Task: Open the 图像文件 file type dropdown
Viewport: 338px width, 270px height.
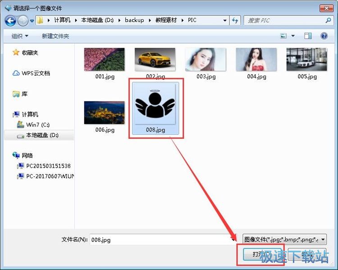Action: pyautogui.click(x=284, y=239)
